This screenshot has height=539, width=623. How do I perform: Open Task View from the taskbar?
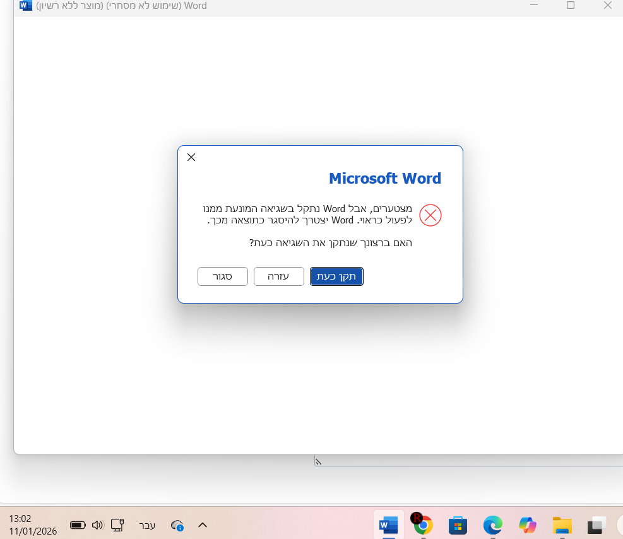(596, 525)
